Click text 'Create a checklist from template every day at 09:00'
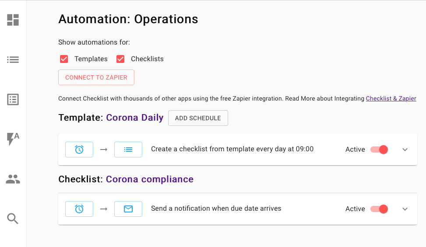426x247 pixels. [232, 149]
